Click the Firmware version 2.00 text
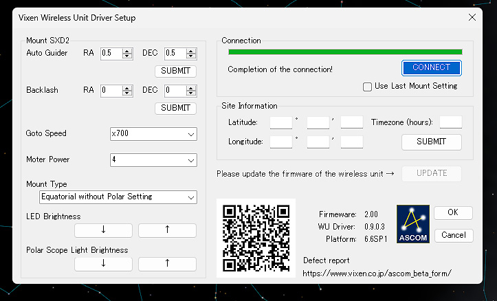 coord(371,214)
